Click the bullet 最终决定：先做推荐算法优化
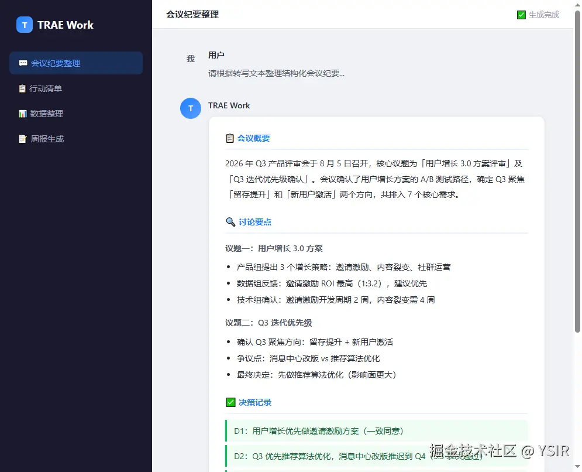This screenshot has height=472, width=582. coord(316,375)
